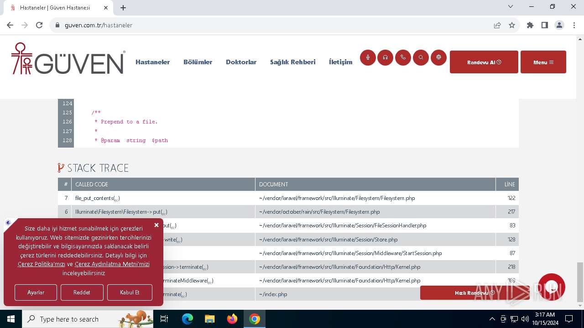Click the Randevu Al button
Screen dimensions: 584x328
click(x=484, y=62)
